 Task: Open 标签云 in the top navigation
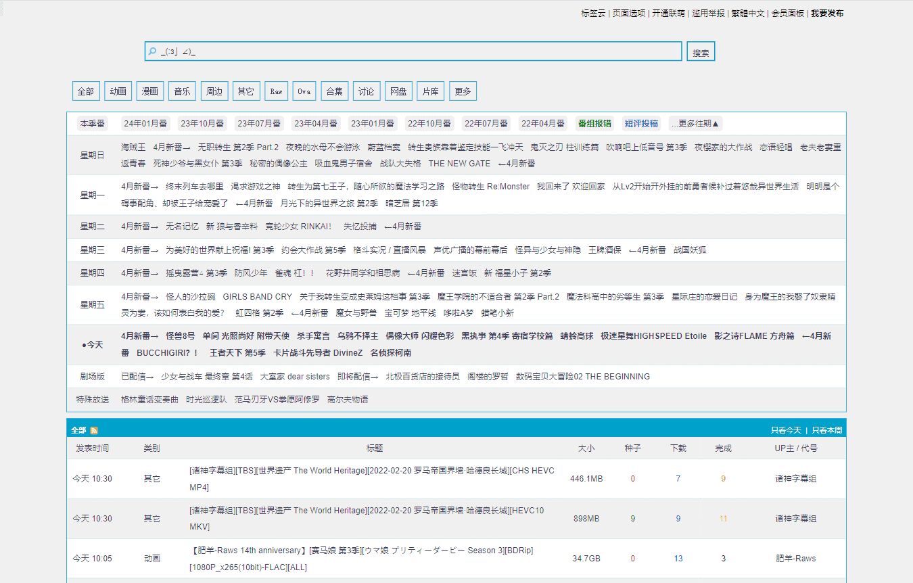tap(593, 14)
